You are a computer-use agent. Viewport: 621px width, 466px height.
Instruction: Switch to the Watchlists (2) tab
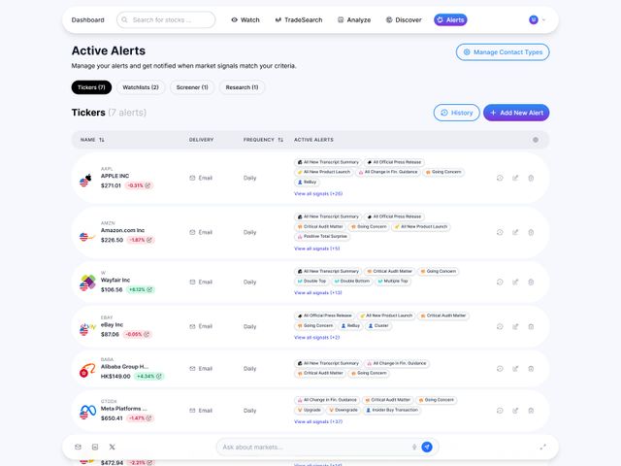tap(141, 87)
